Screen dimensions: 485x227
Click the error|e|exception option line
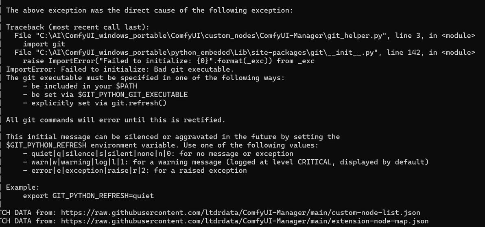click(139, 170)
